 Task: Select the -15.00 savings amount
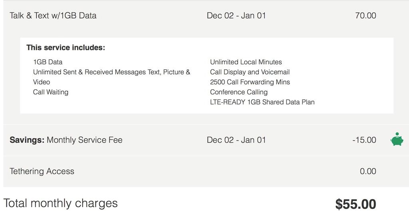tap(364, 140)
